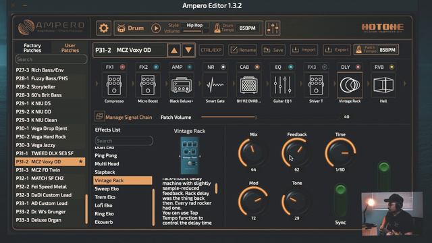This screenshot has height=243, width=432.
Task: Click the Time knob
Action: click(x=340, y=153)
